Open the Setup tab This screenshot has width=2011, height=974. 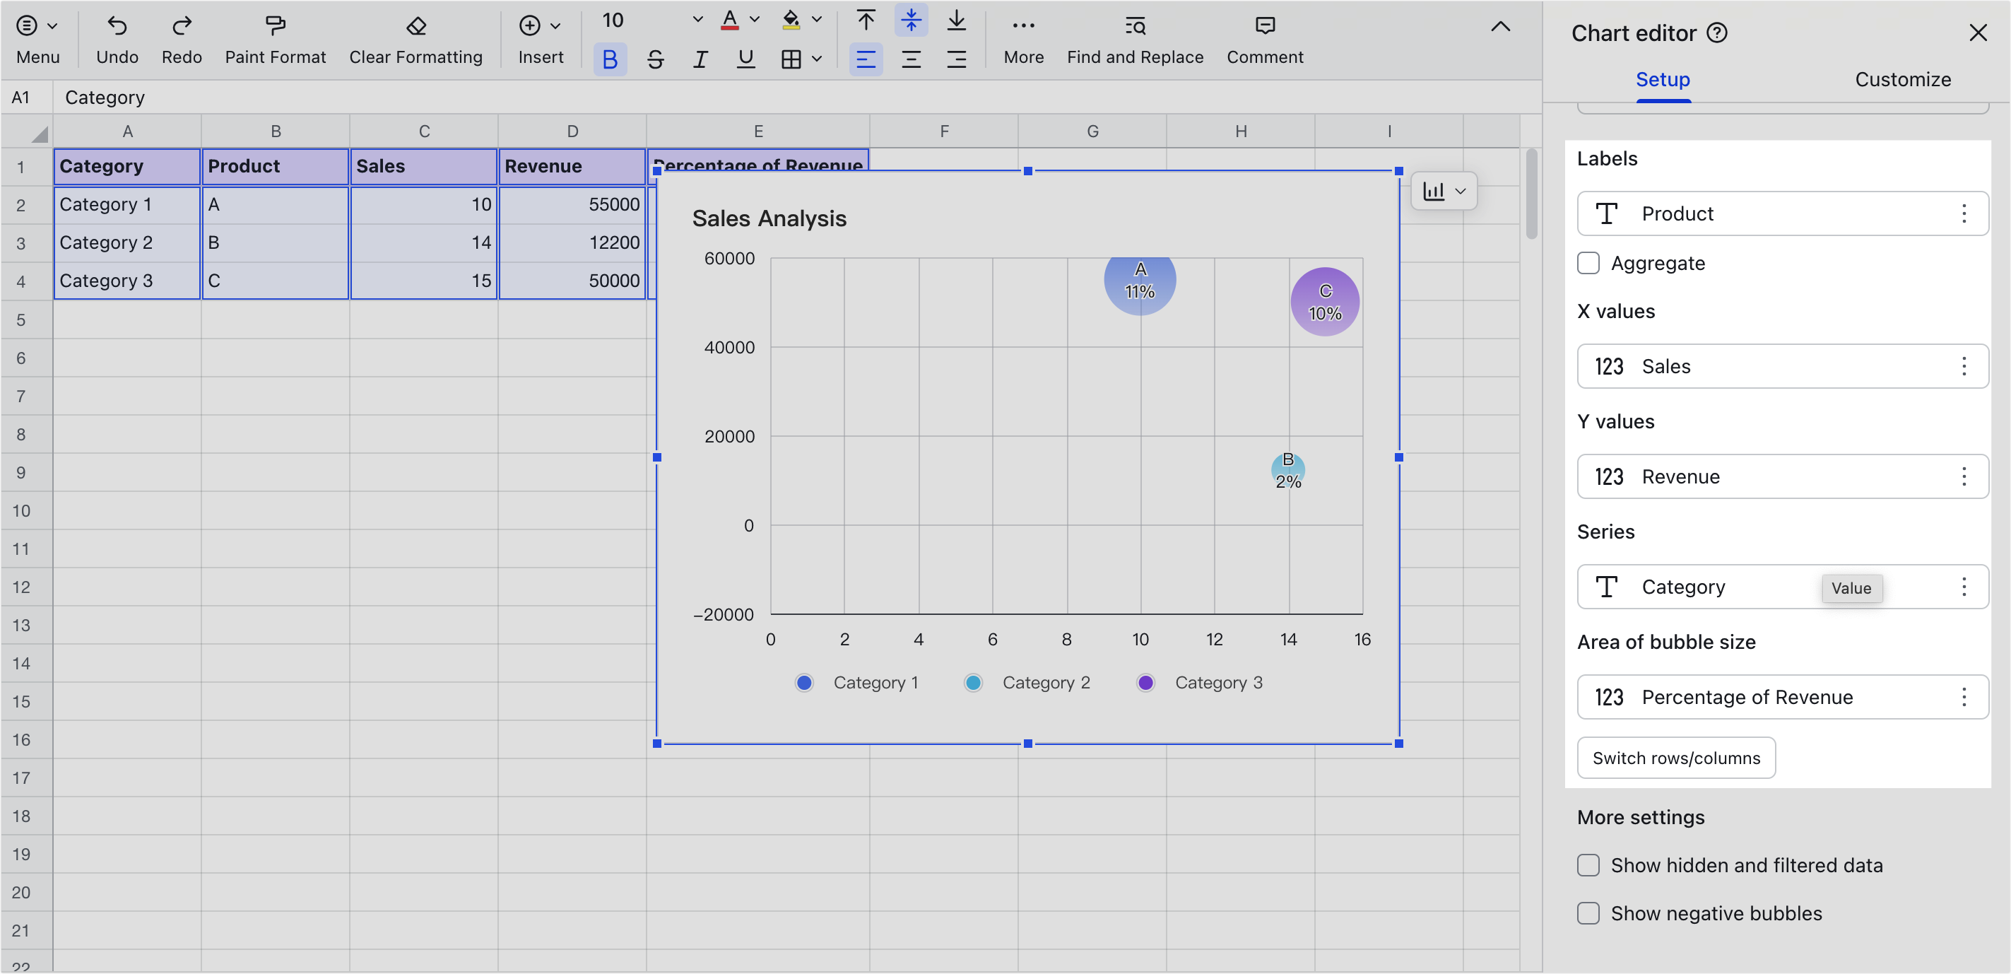tap(1662, 80)
